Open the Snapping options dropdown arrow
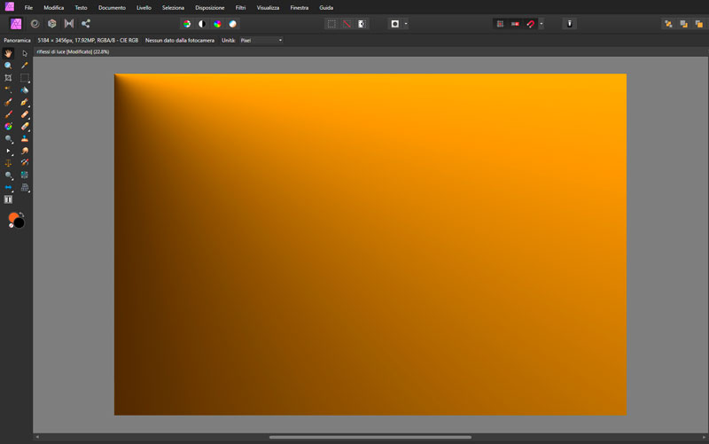The height and width of the screenshot is (444, 709). tap(541, 24)
